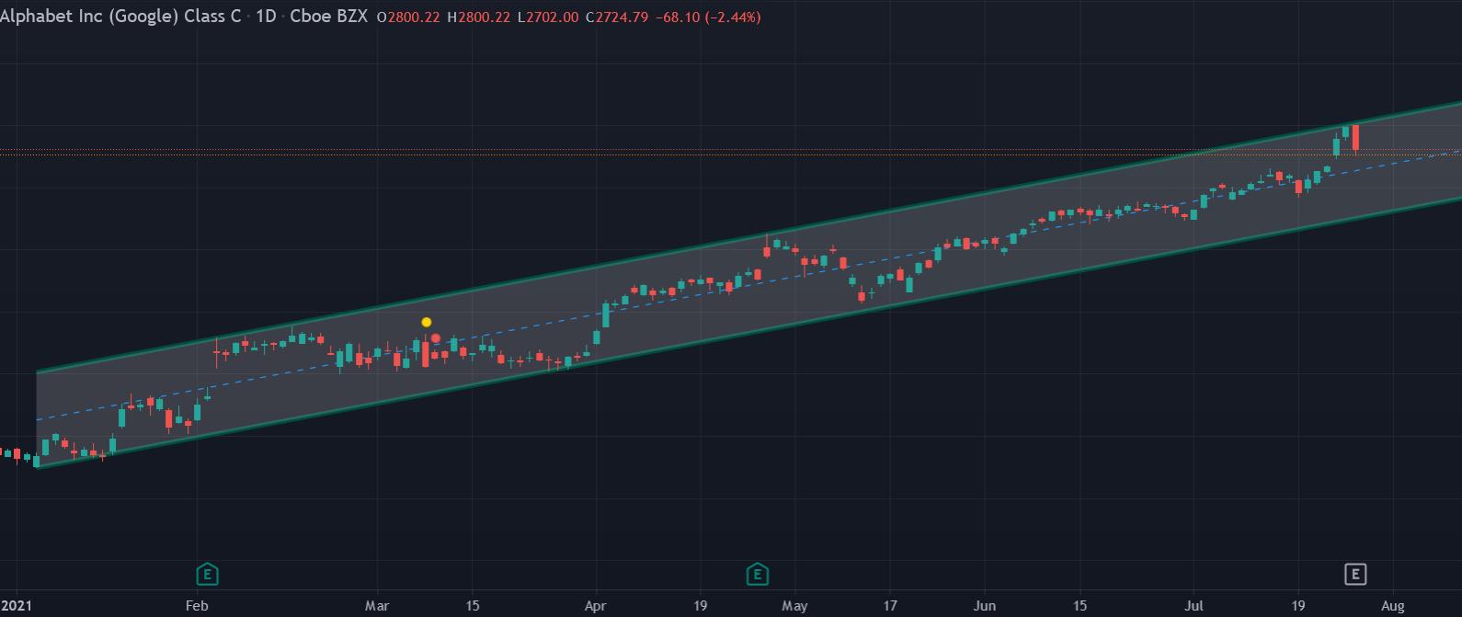Click the Apr label on time axis
Viewport: 1462px width, 617px height.
click(x=596, y=606)
